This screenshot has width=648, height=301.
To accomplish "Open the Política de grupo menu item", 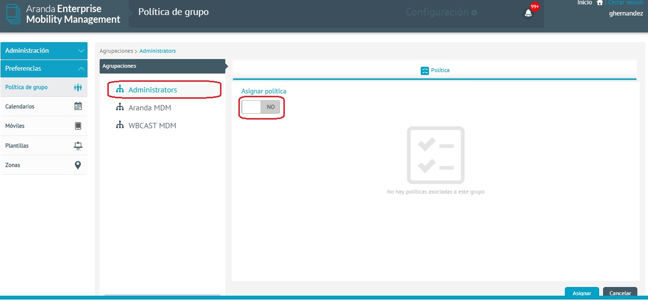I will point(44,87).
